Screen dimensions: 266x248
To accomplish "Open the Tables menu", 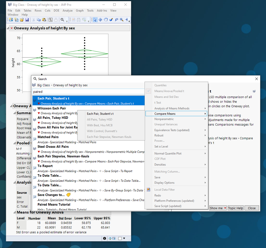I will pyautogui.click(x=27, y=11).
